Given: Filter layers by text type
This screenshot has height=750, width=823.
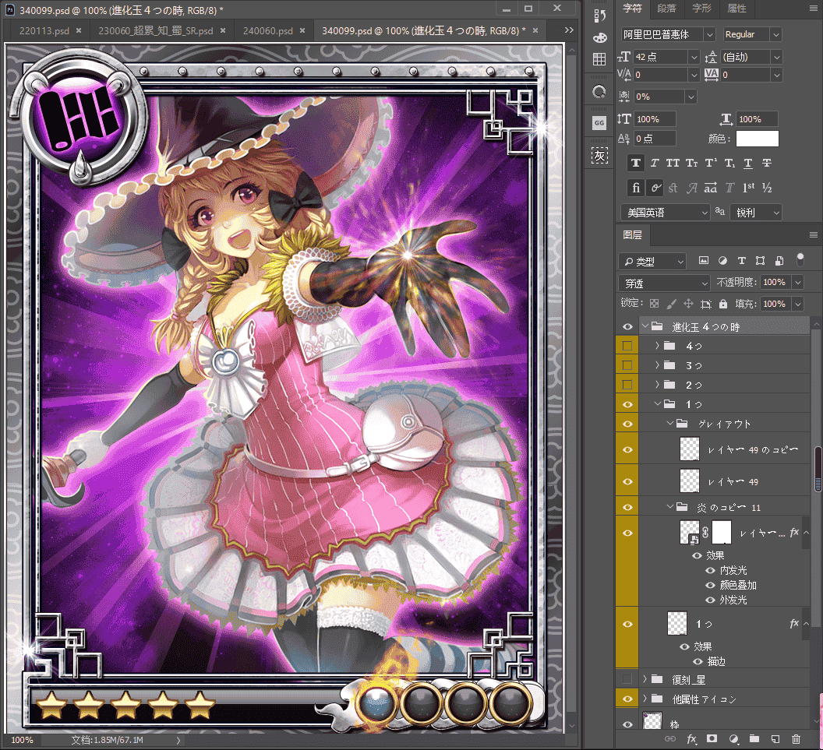Looking at the screenshot, I should click(x=742, y=261).
